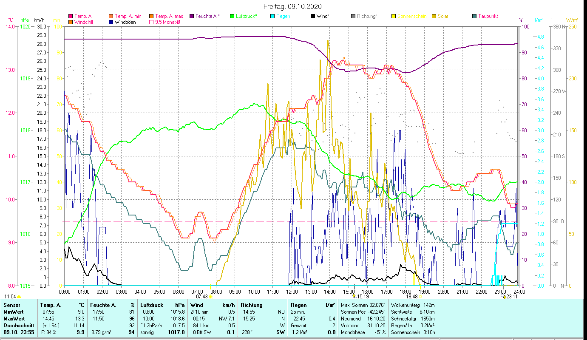Click the Regen/1h 0.2l/m² entry
Viewport: 587px width, 340px height.
click(x=412, y=326)
